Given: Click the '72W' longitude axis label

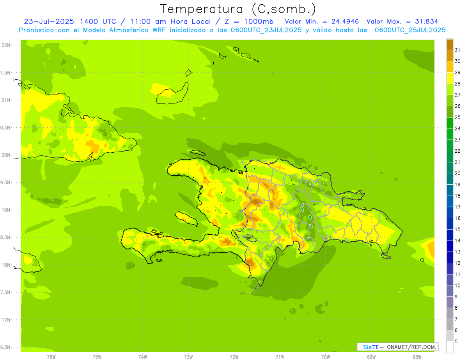Looking at the screenshot, I should pyautogui.click(x=234, y=357).
